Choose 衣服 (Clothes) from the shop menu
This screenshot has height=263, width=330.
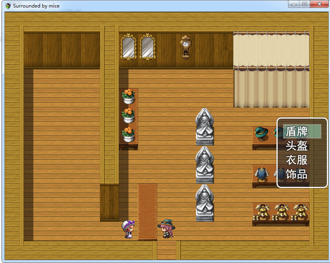tap(295, 159)
